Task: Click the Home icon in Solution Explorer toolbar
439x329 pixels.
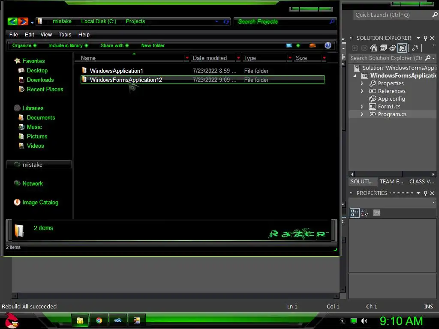Action: 374,48
